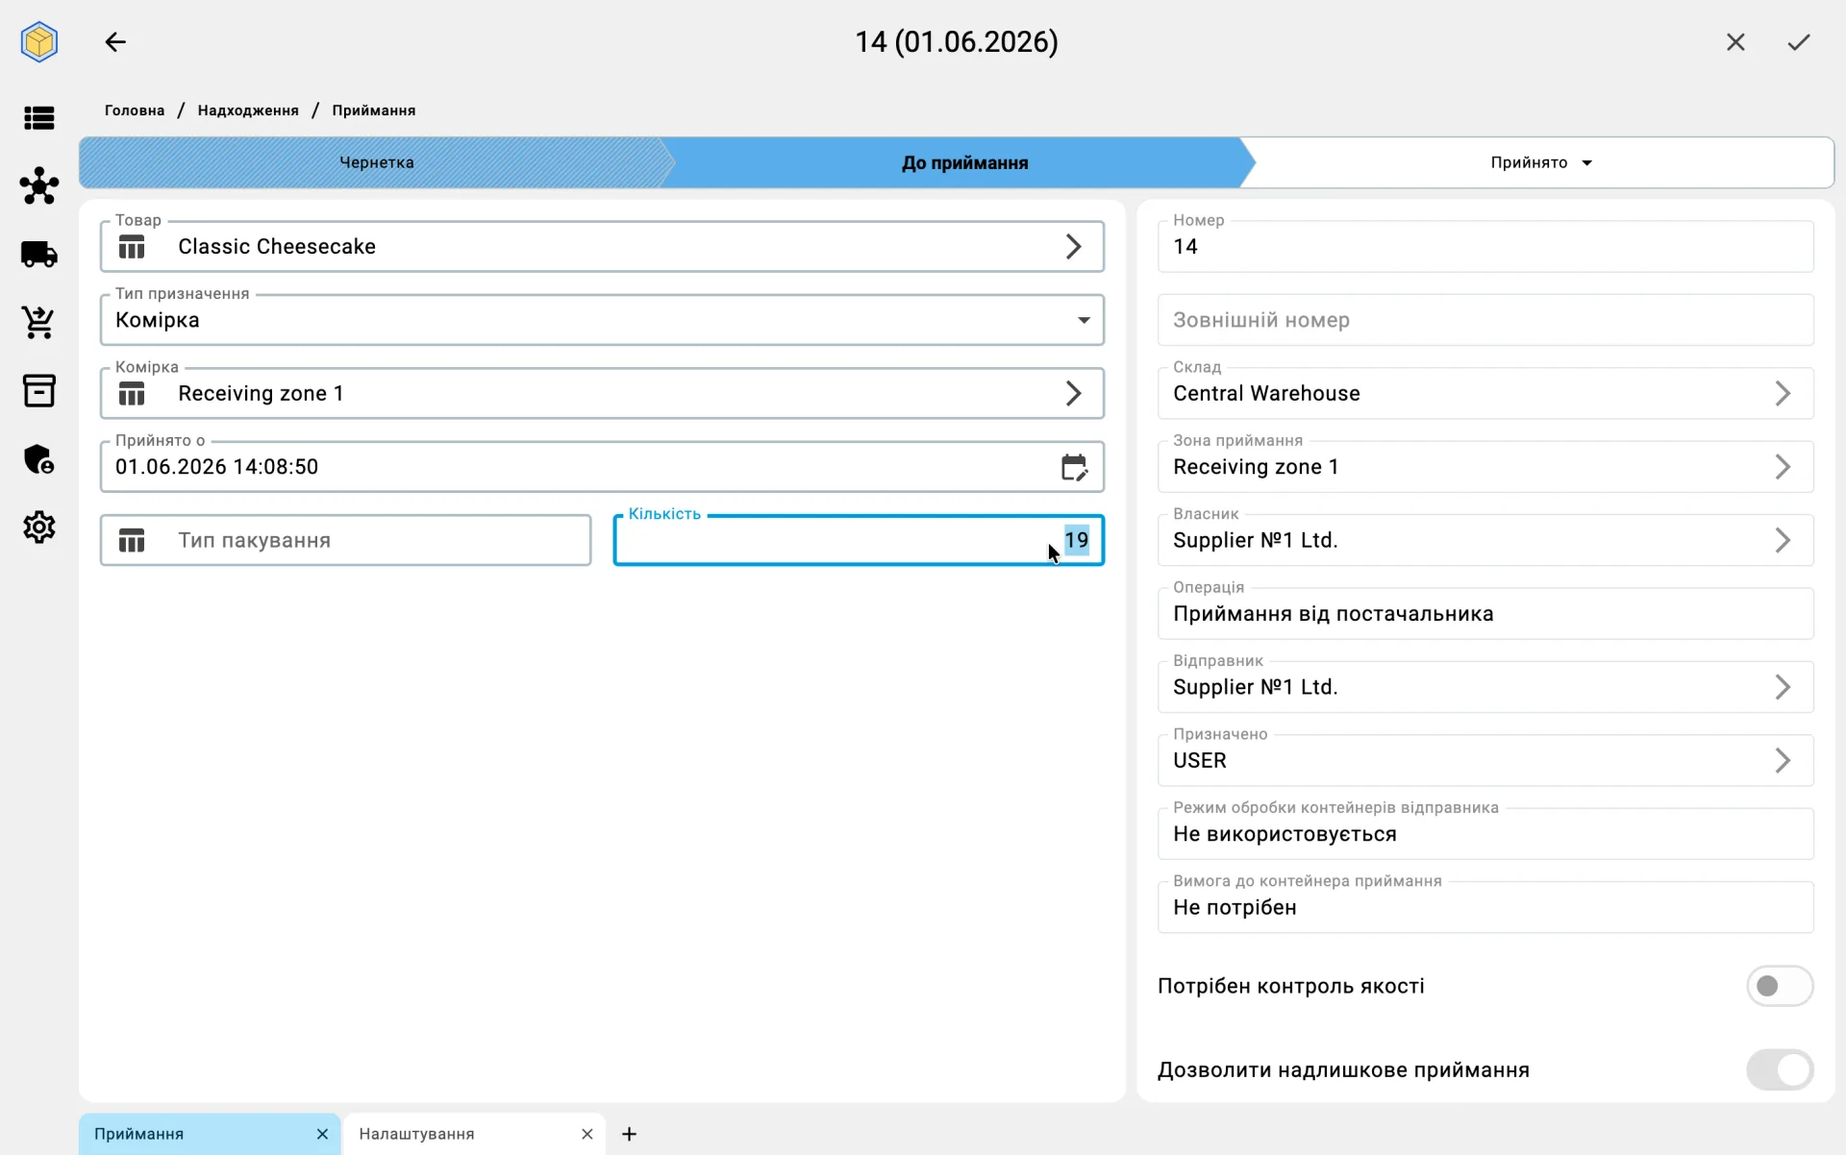Click the yellow cube app logo
The width and height of the screenshot is (1846, 1155).
click(x=39, y=42)
